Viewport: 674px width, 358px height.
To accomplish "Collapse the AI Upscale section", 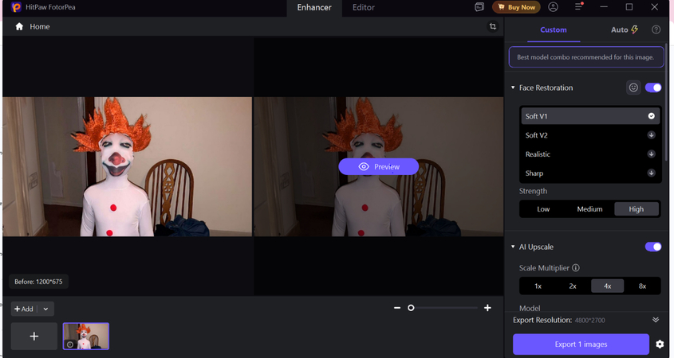I will point(513,247).
